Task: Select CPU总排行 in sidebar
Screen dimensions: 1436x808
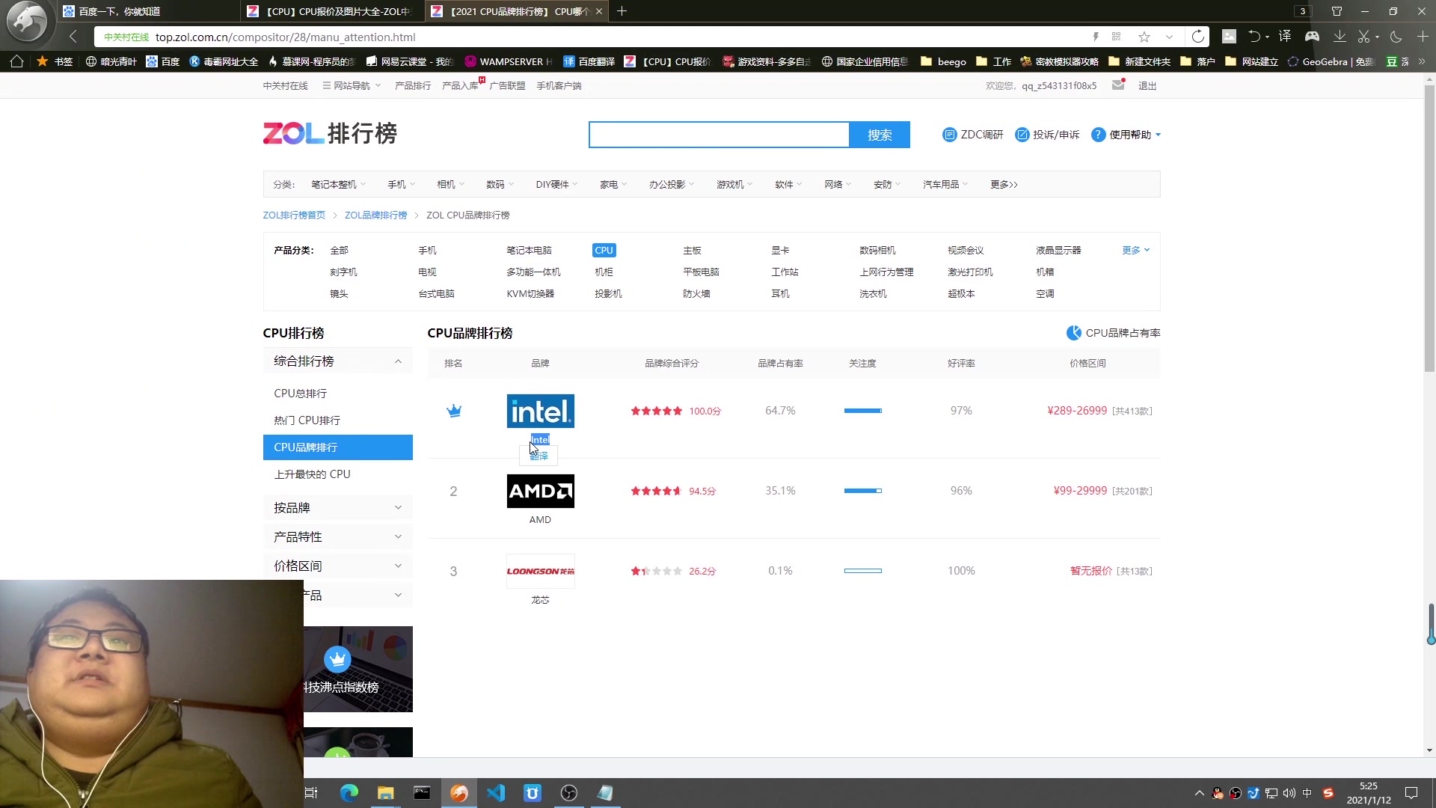Action: (x=300, y=394)
